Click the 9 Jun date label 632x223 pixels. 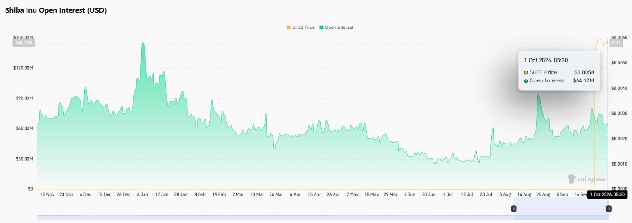tap(409, 194)
